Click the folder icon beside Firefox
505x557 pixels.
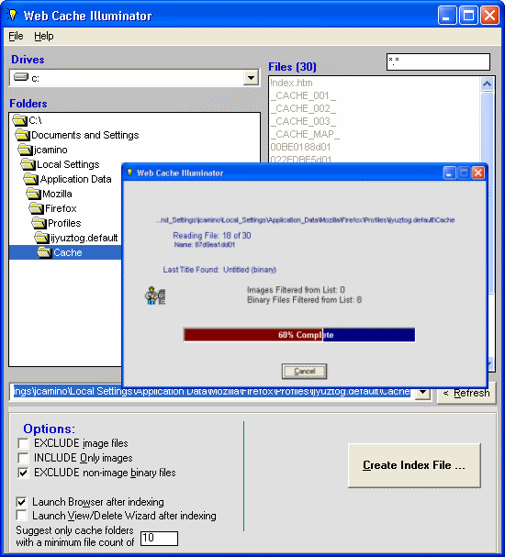click(x=36, y=208)
